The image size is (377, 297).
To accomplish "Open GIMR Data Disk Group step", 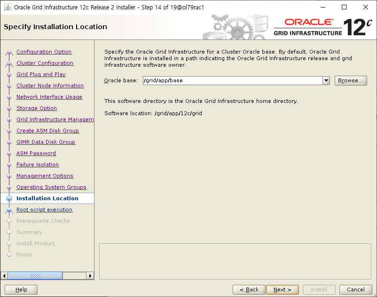I will [x=46, y=142].
